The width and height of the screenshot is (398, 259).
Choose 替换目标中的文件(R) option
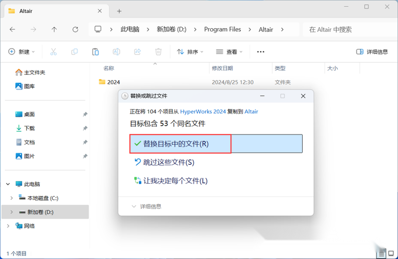click(x=176, y=144)
